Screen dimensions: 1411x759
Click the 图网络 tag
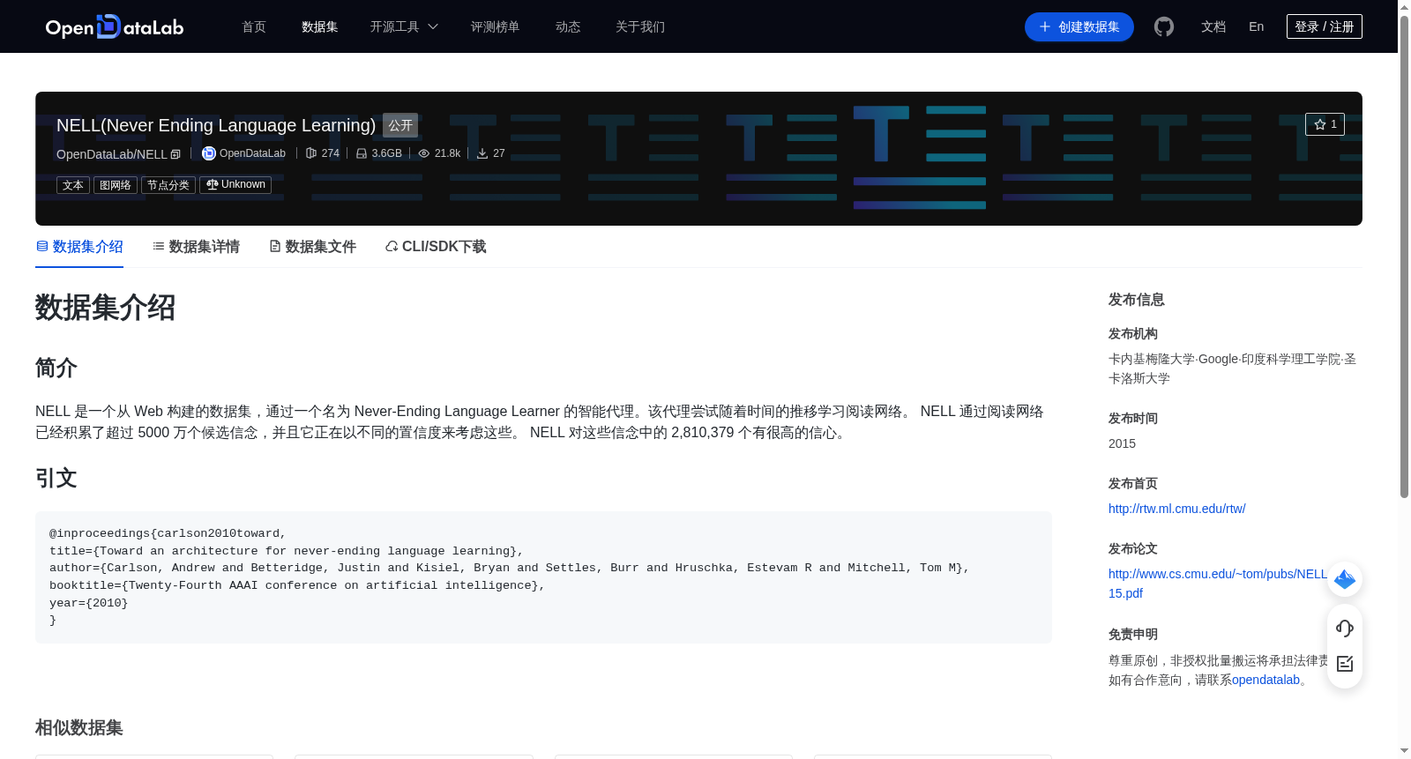click(116, 185)
